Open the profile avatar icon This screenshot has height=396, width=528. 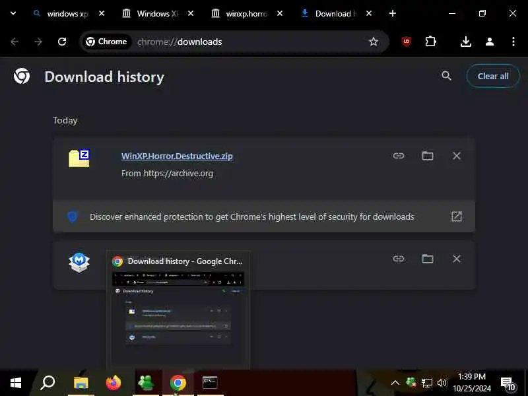tap(490, 42)
